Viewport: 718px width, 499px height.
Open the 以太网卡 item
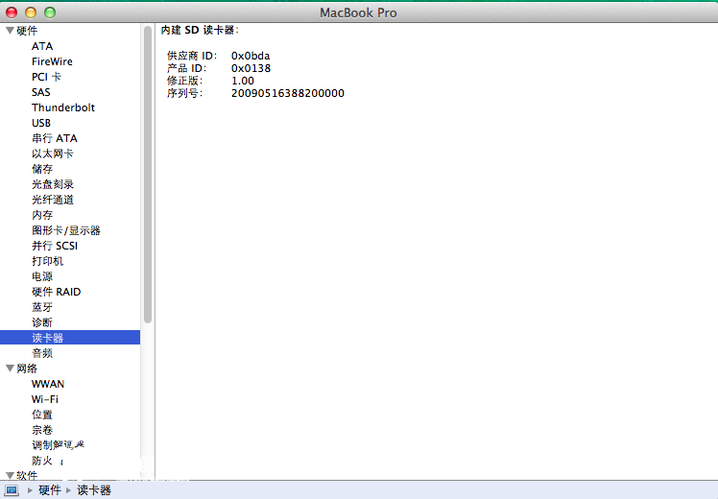(x=53, y=154)
